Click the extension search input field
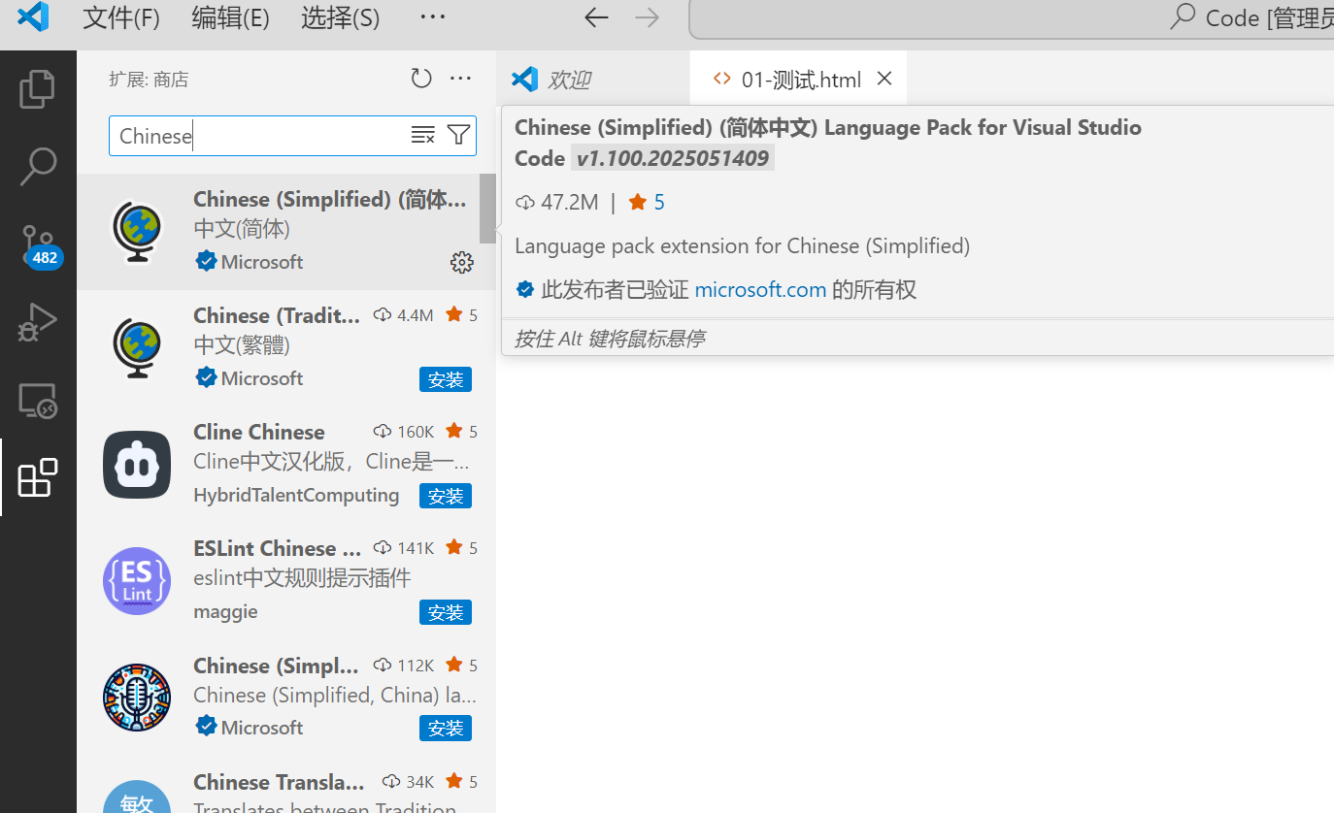This screenshot has height=813, width=1334. [257, 136]
